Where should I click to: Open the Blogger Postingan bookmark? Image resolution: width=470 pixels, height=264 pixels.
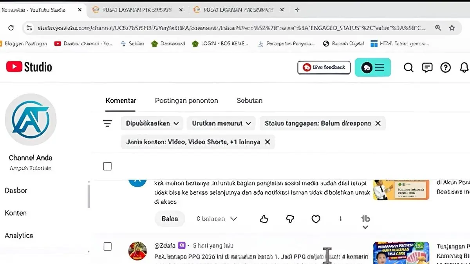click(23, 44)
